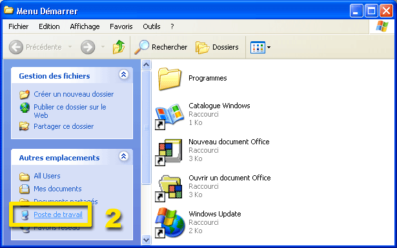Image resolution: width=397 pixels, height=248 pixels.
Task: Open the Outils menu
Action: pyautogui.click(x=152, y=26)
